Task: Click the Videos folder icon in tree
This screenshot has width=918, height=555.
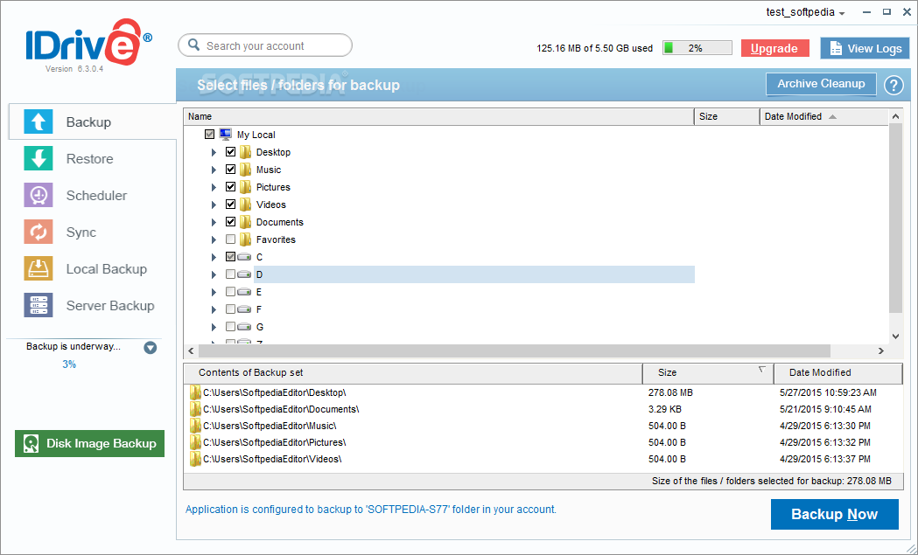Action: click(x=245, y=205)
